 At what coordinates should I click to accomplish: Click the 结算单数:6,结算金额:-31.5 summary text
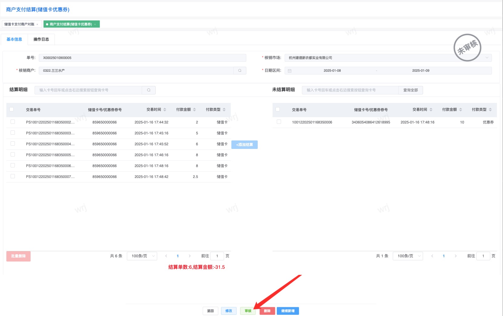(x=197, y=267)
